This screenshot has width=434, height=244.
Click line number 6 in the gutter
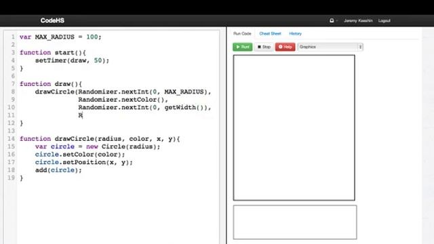coord(13,76)
